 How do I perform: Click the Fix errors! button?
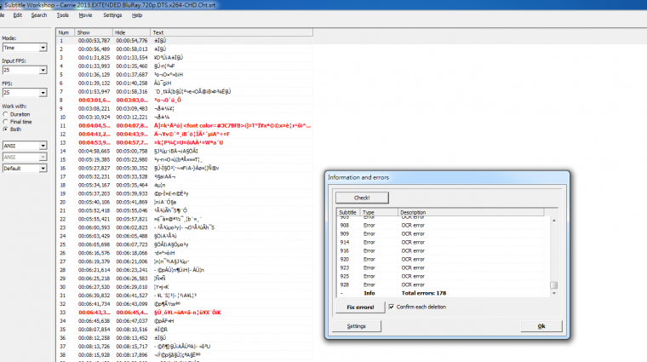click(x=360, y=307)
